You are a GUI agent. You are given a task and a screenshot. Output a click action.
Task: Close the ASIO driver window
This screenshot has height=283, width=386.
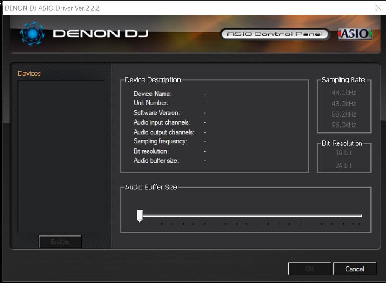tap(378, 8)
